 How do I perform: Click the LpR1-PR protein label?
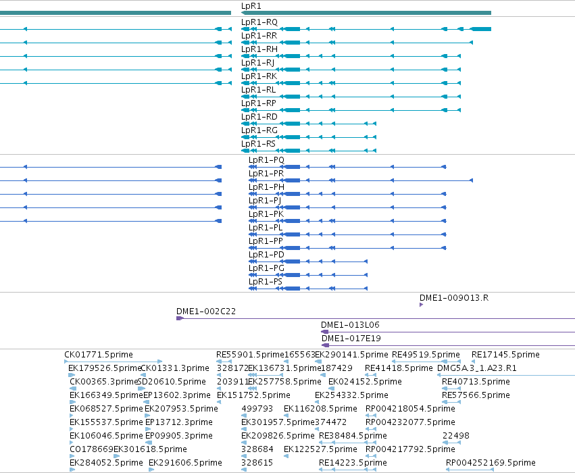[266, 174]
